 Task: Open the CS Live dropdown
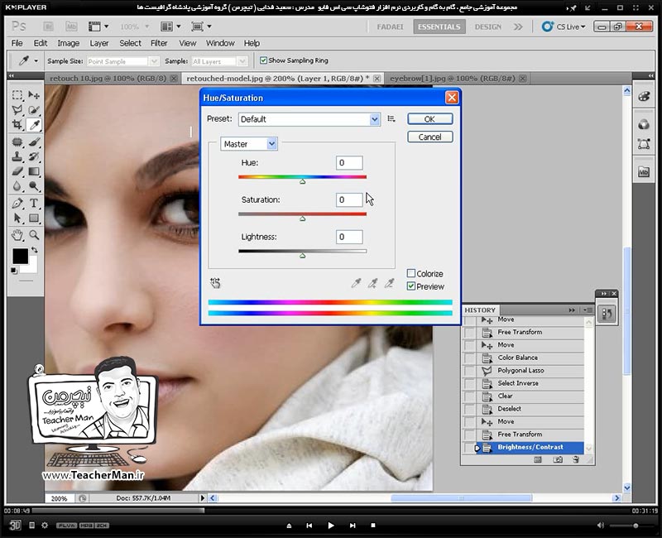(564, 26)
